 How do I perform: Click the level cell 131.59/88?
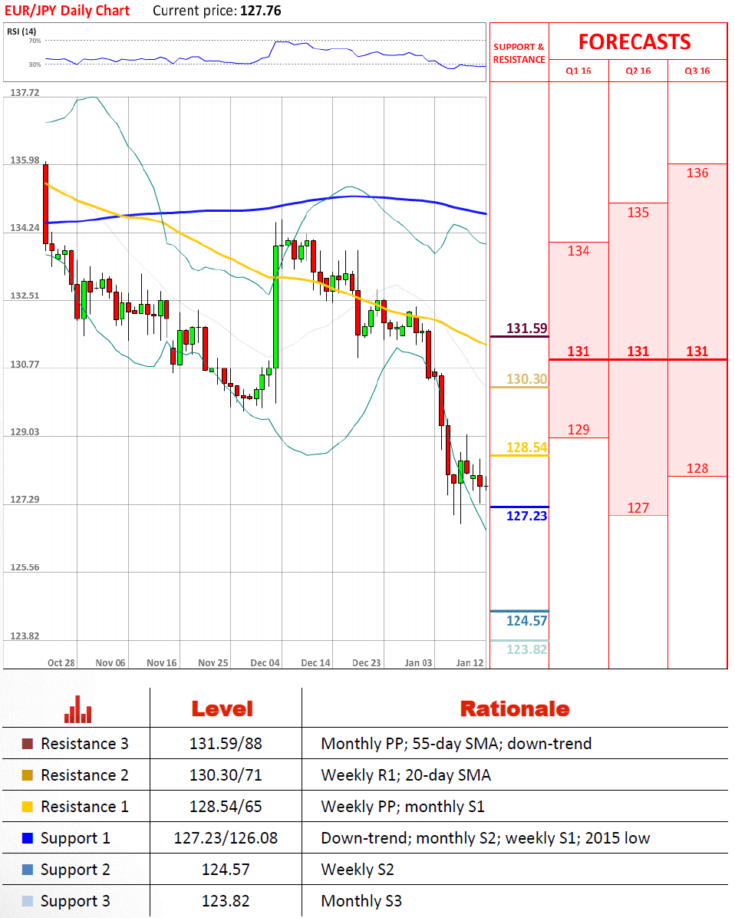coord(226,744)
